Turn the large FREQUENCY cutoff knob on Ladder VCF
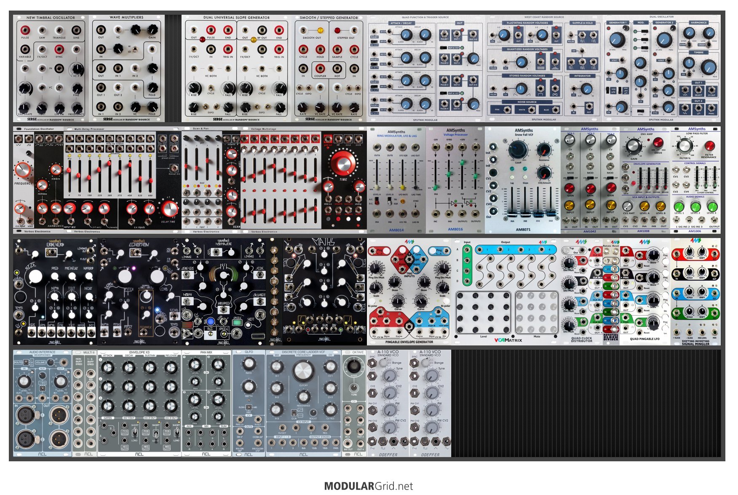Image resolution: width=738 pixels, height=495 pixels. [303, 371]
